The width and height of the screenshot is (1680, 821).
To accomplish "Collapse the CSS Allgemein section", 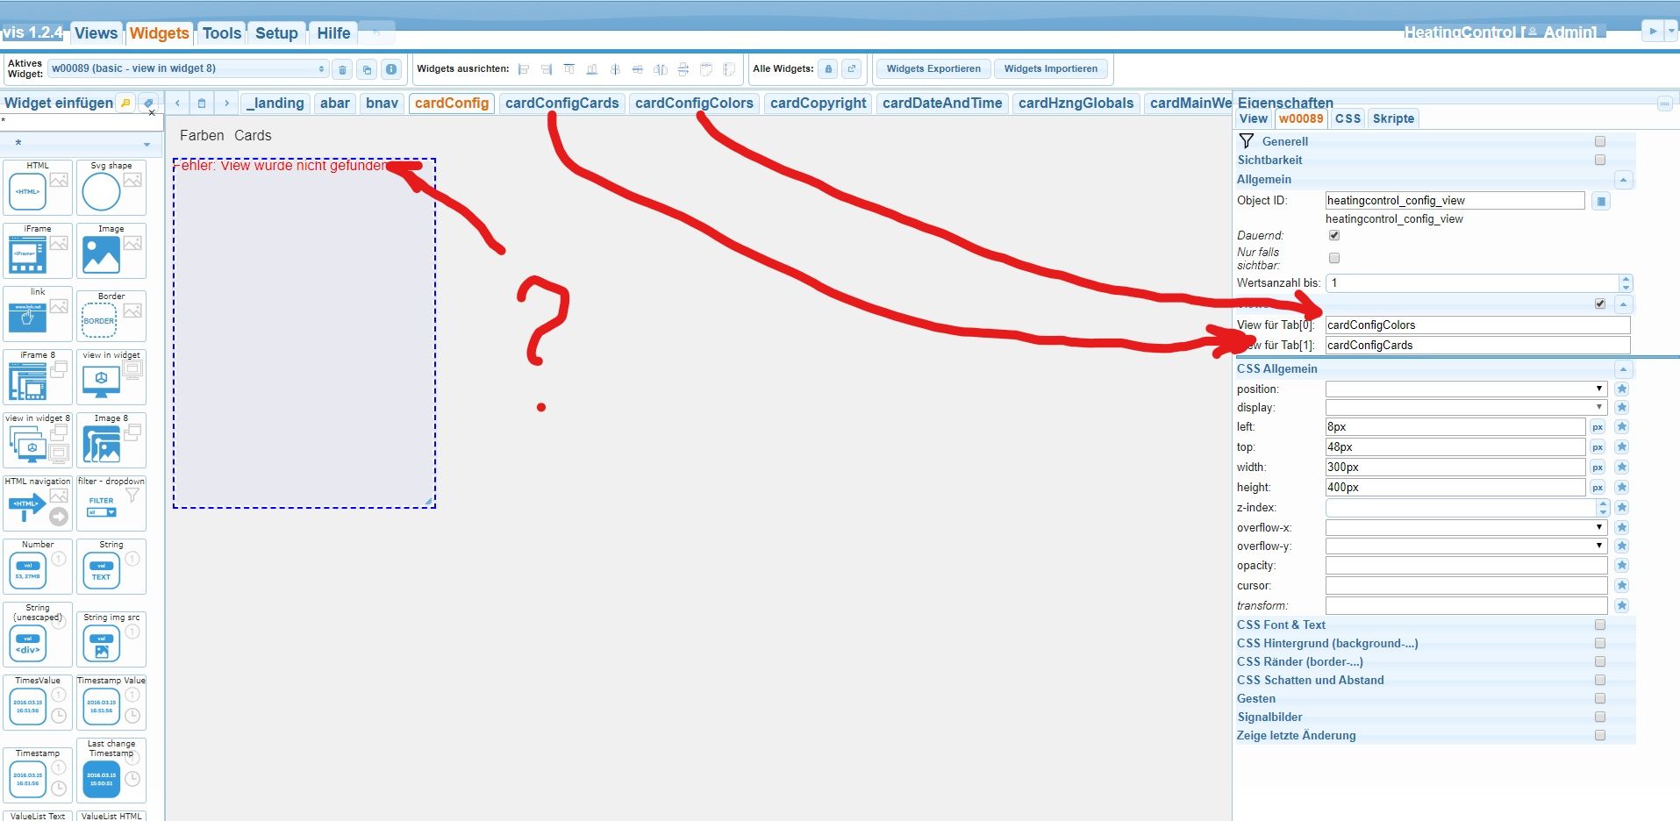I will pos(1624,369).
